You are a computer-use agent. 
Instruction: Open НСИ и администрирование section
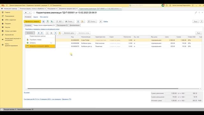click(11, 45)
